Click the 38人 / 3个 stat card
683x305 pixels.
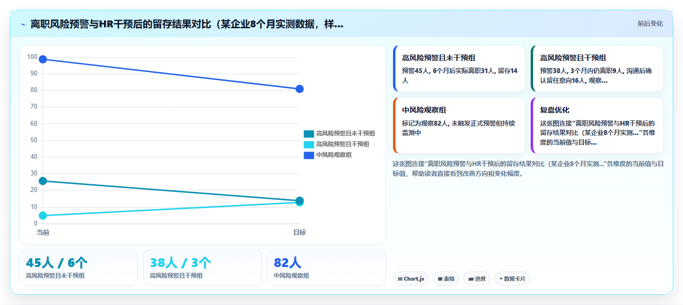pos(203,267)
